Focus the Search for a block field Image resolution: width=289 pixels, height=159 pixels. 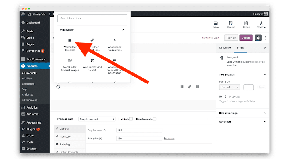(92, 18)
